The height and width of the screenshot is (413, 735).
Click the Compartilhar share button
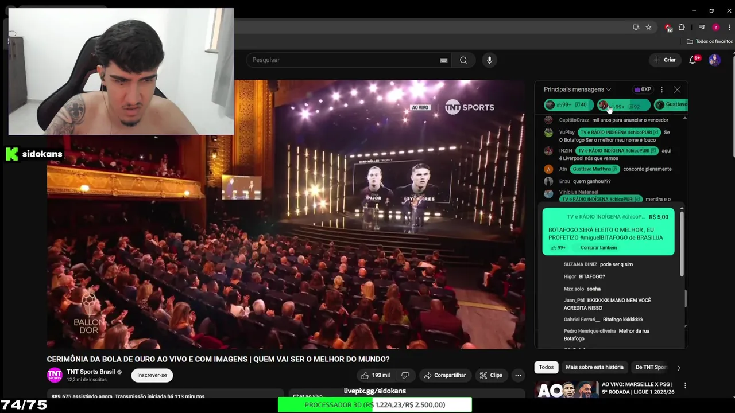pos(444,375)
